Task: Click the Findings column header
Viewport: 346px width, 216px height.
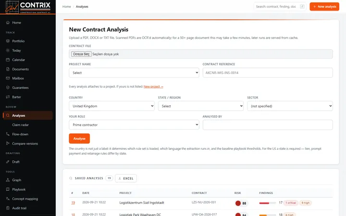Action: click(x=266, y=193)
